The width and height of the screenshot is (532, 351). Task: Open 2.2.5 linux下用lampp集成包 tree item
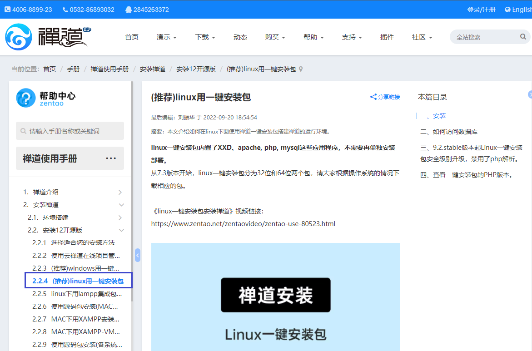[x=77, y=294]
